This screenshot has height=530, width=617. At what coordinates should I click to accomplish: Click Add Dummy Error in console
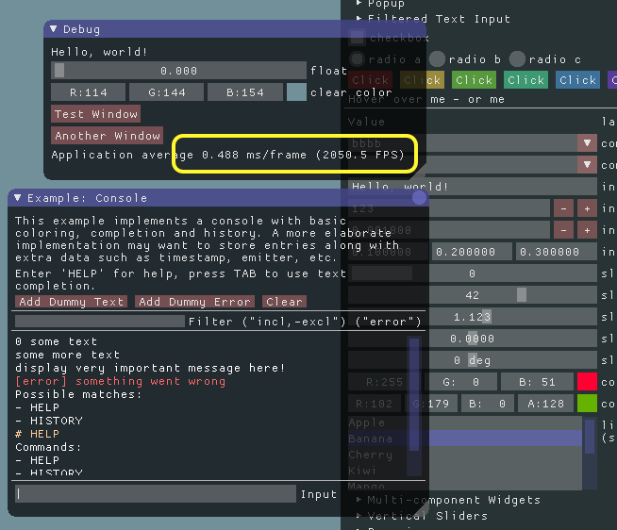(193, 302)
